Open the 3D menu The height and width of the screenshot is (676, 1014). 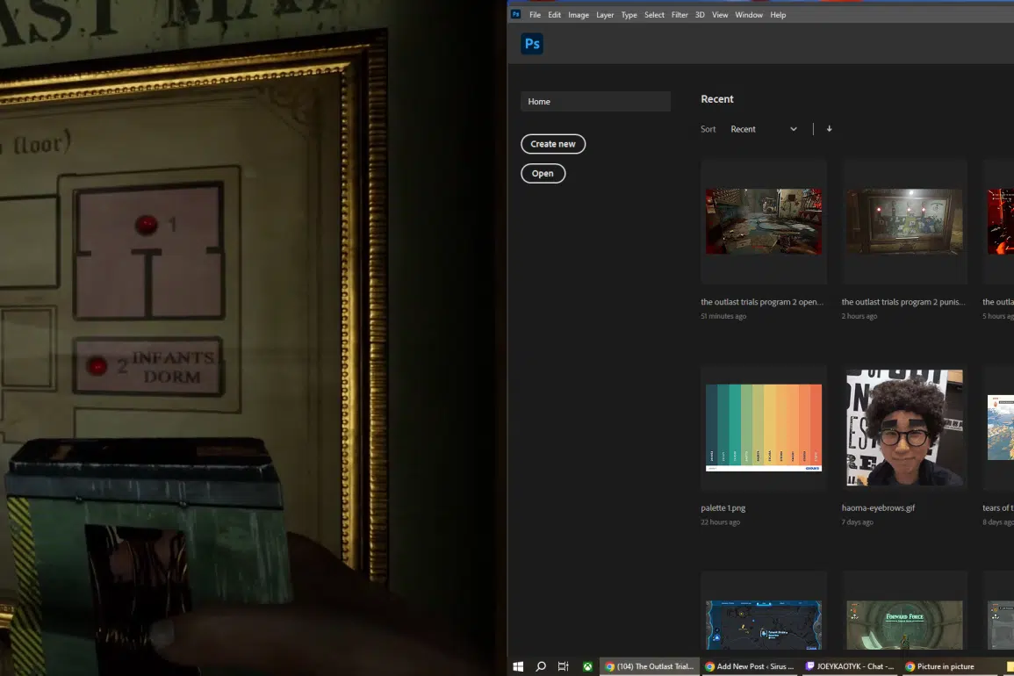coord(700,15)
